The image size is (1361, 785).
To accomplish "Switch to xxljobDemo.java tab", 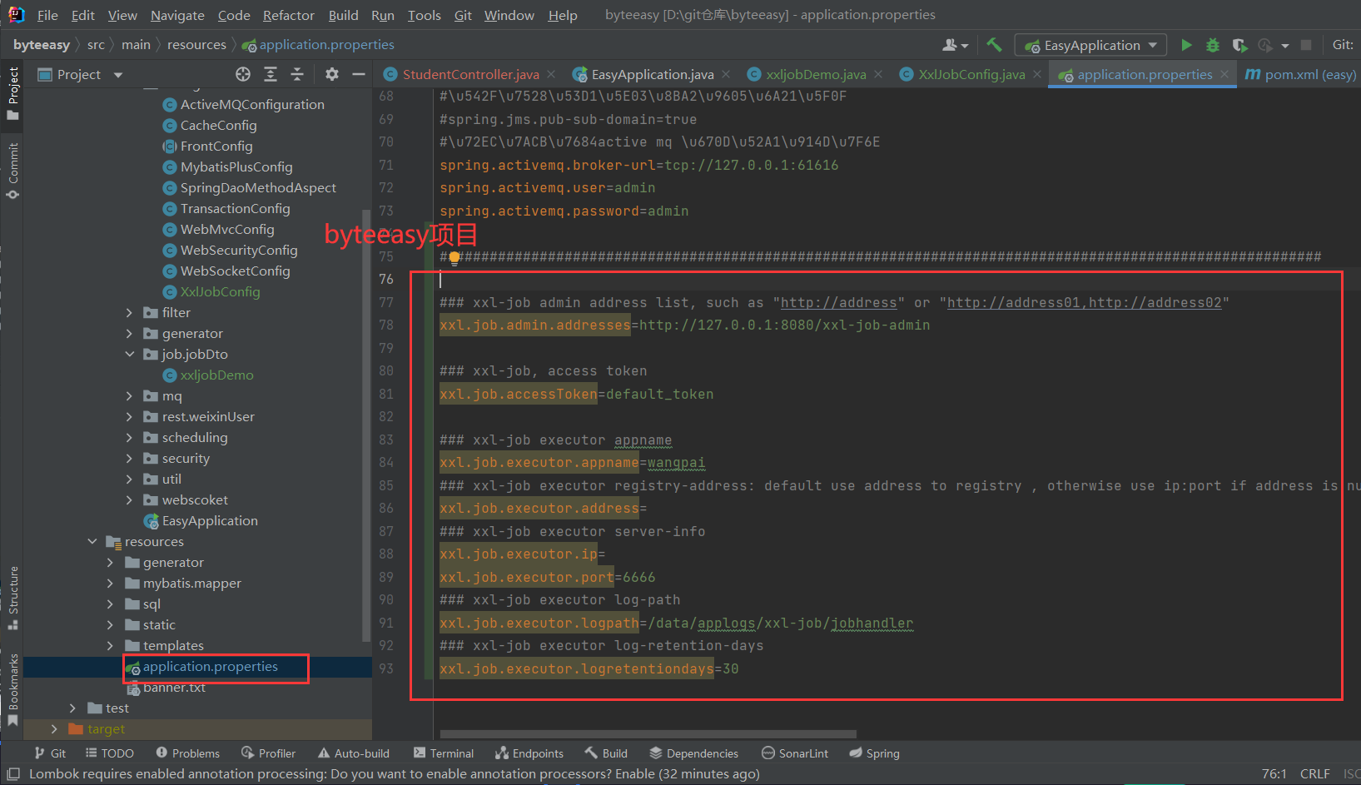I will click(816, 75).
